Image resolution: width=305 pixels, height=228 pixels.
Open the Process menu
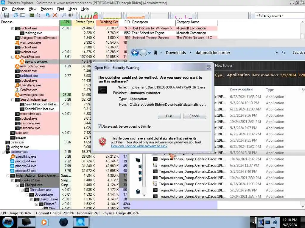47,9
